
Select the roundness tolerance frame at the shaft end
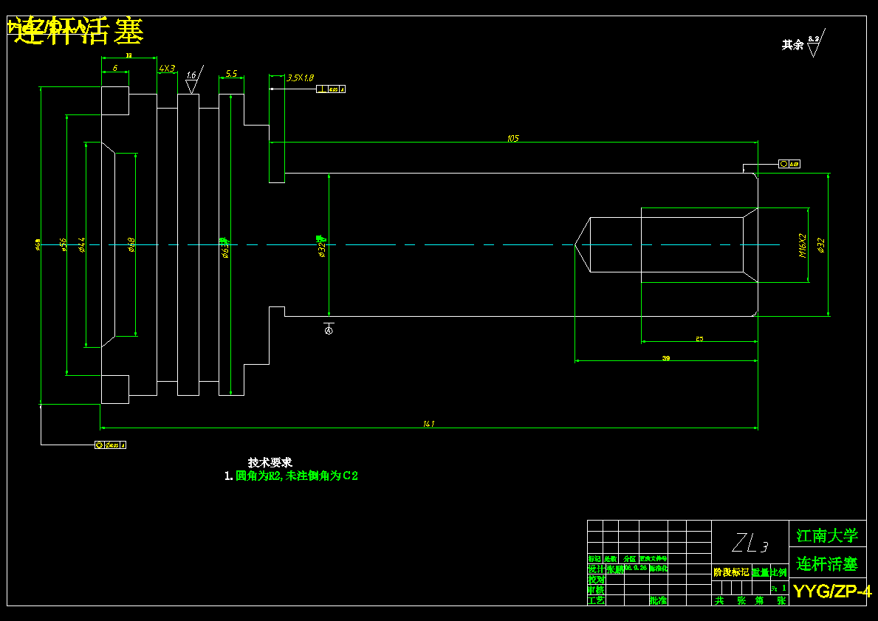[x=789, y=164]
